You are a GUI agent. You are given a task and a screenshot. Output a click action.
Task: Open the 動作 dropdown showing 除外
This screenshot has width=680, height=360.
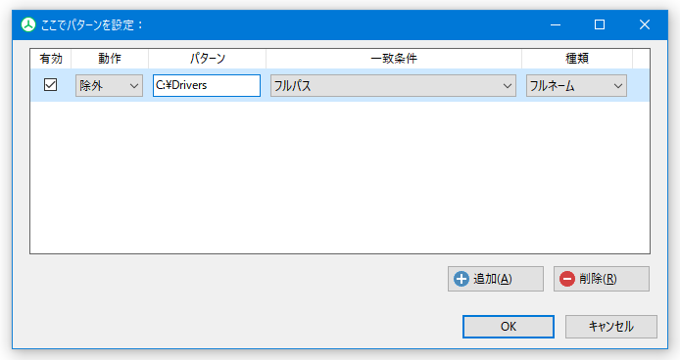pyautogui.click(x=109, y=85)
